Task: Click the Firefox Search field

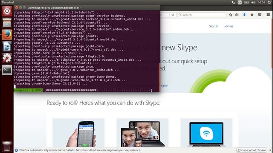Action: pos(202,15)
